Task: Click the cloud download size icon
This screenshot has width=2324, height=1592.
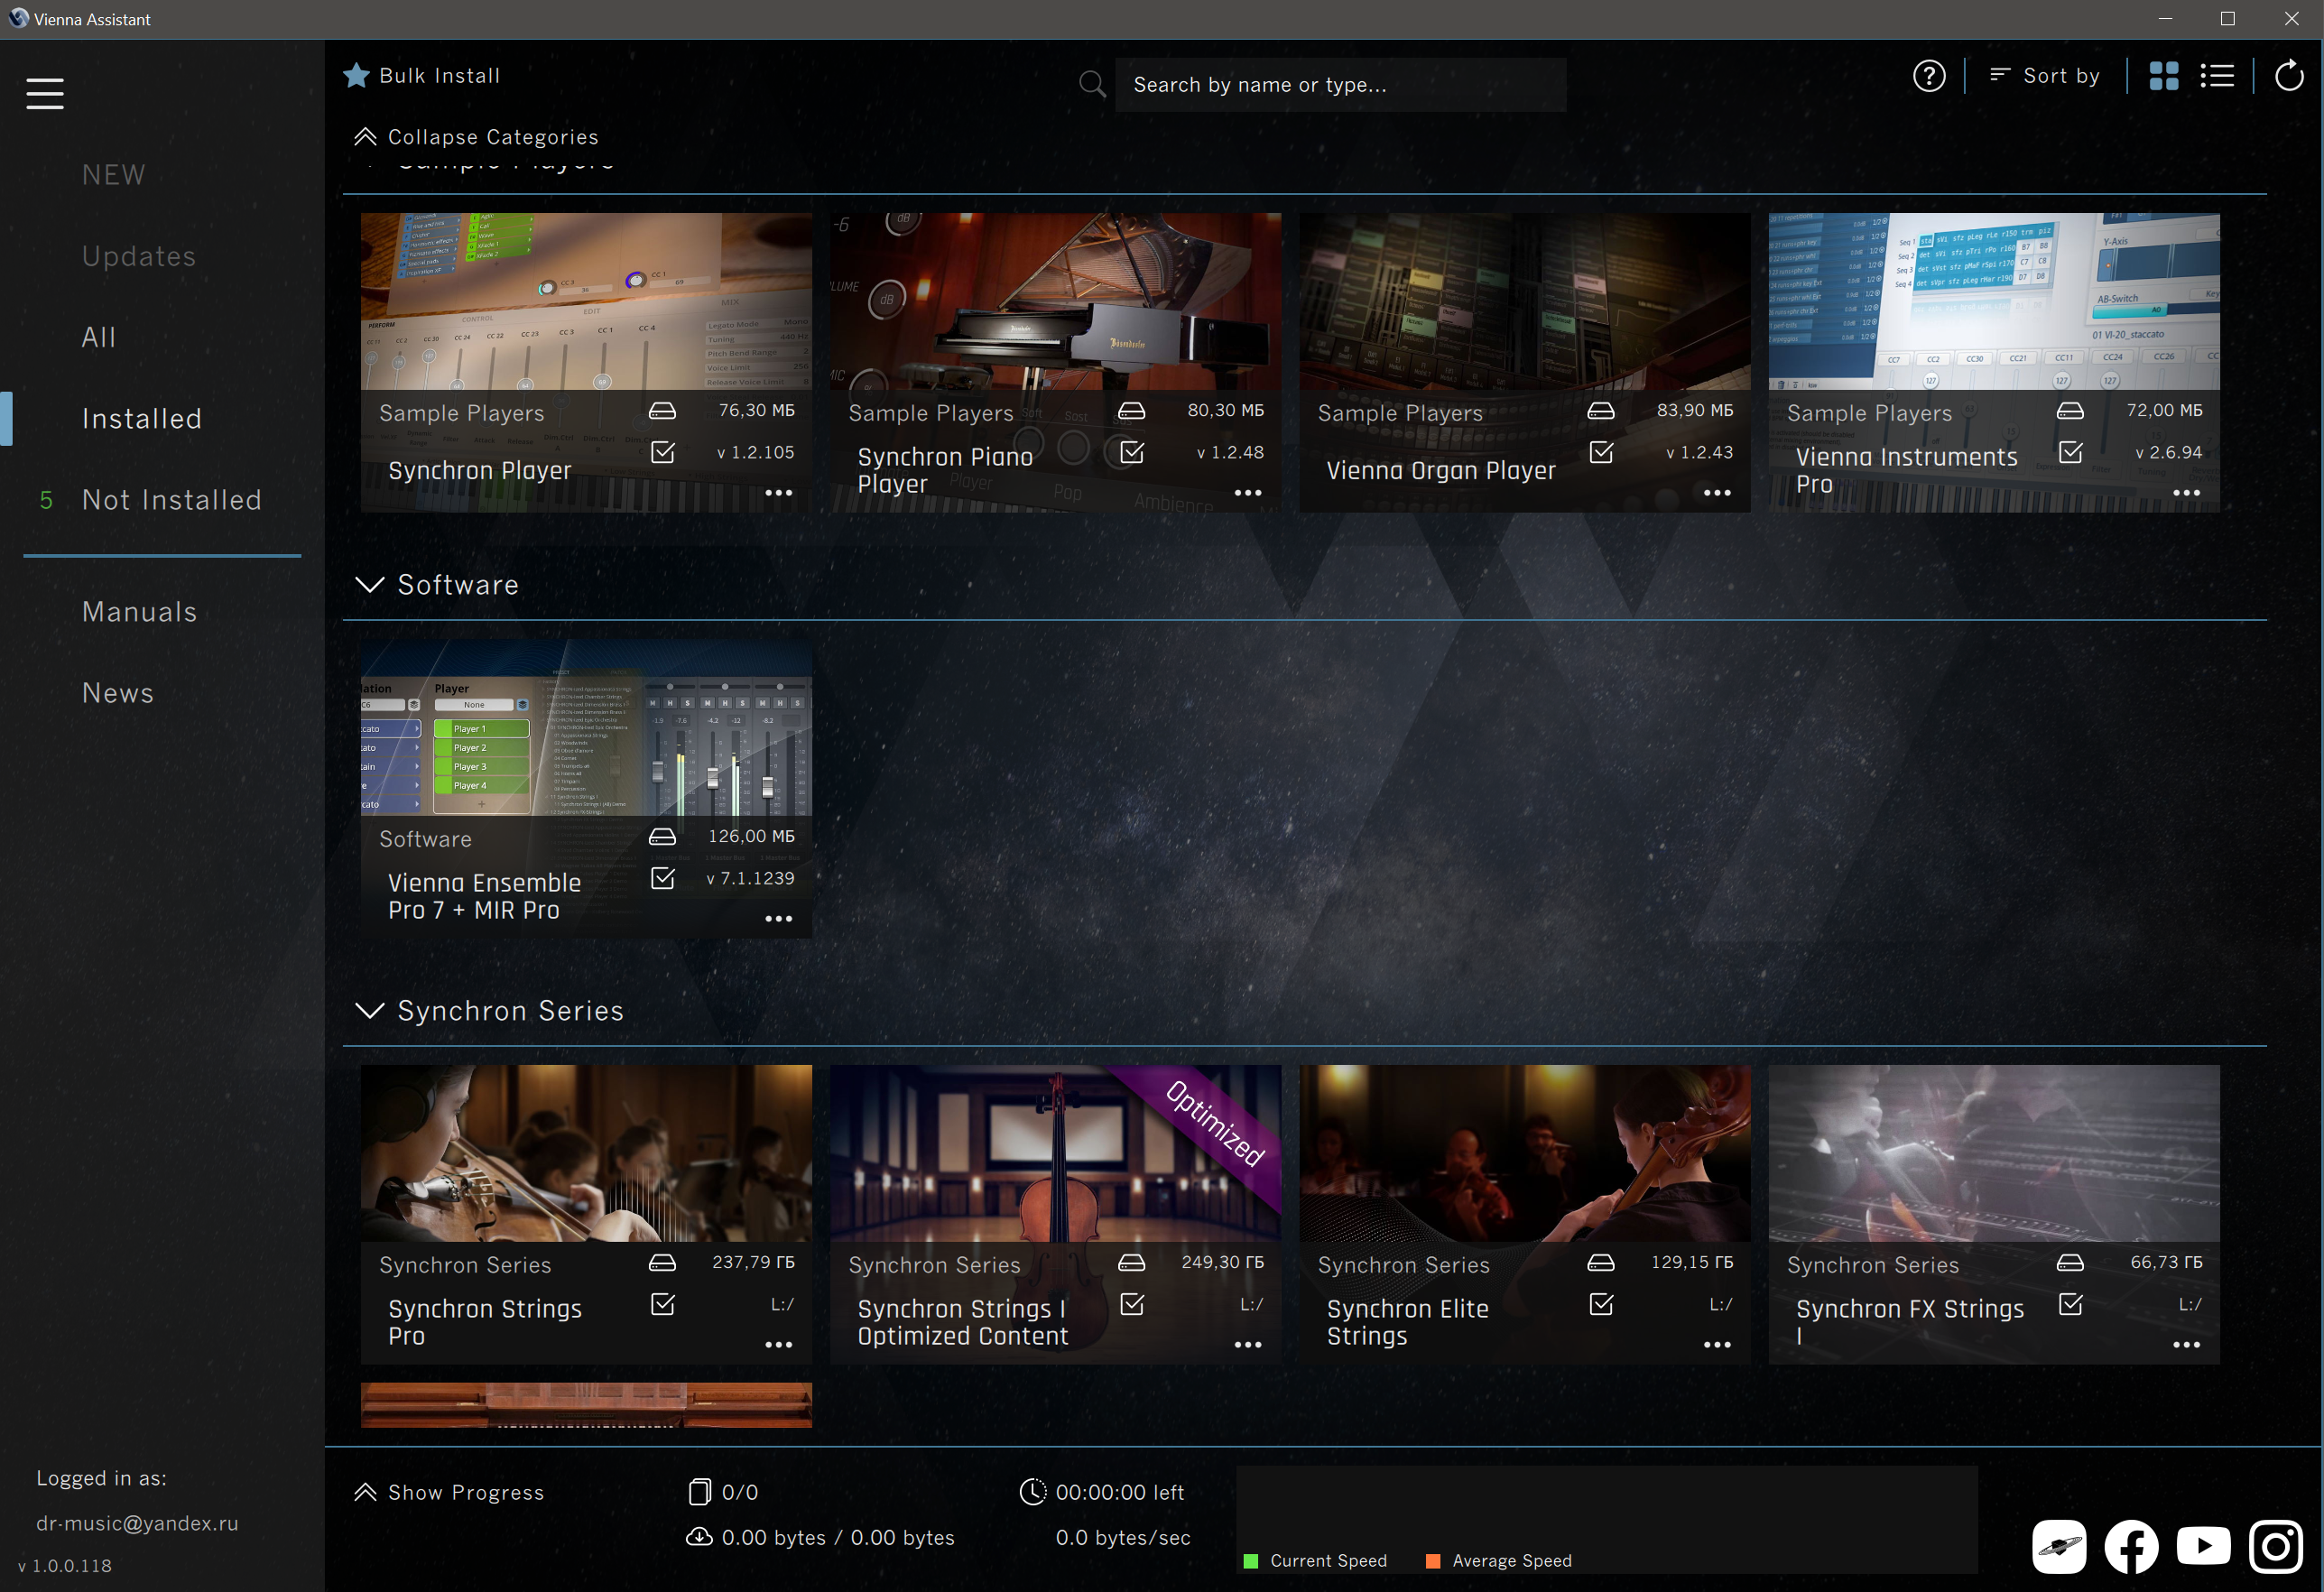Action: (x=699, y=1537)
